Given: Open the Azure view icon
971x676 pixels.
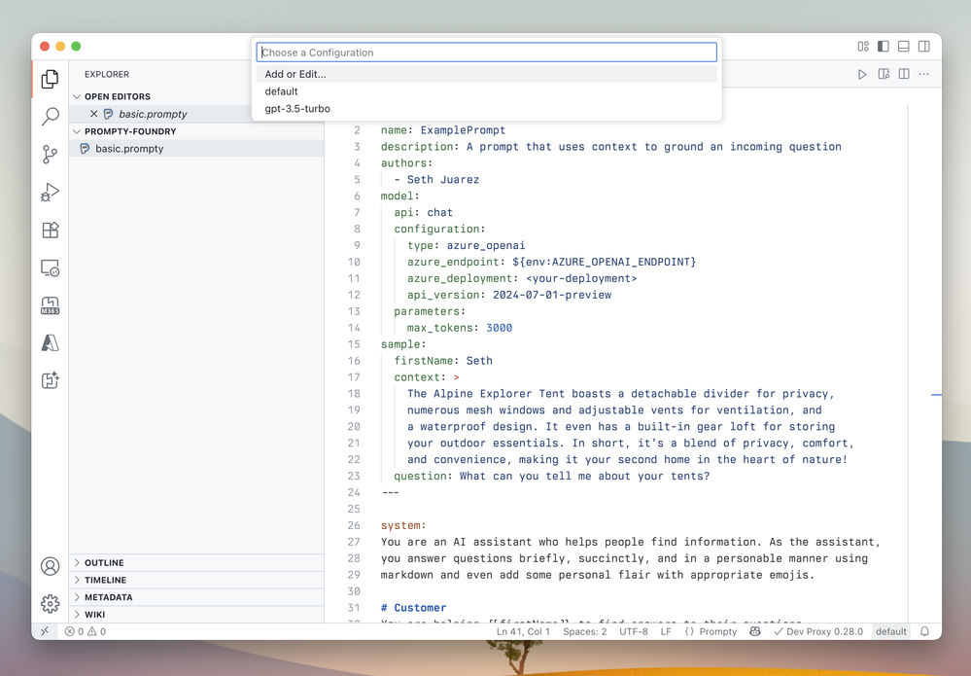Looking at the screenshot, I should pyautogui.click(x=51, y=342).
